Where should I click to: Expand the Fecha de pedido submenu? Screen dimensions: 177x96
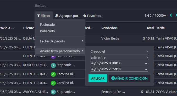[60, 41]
